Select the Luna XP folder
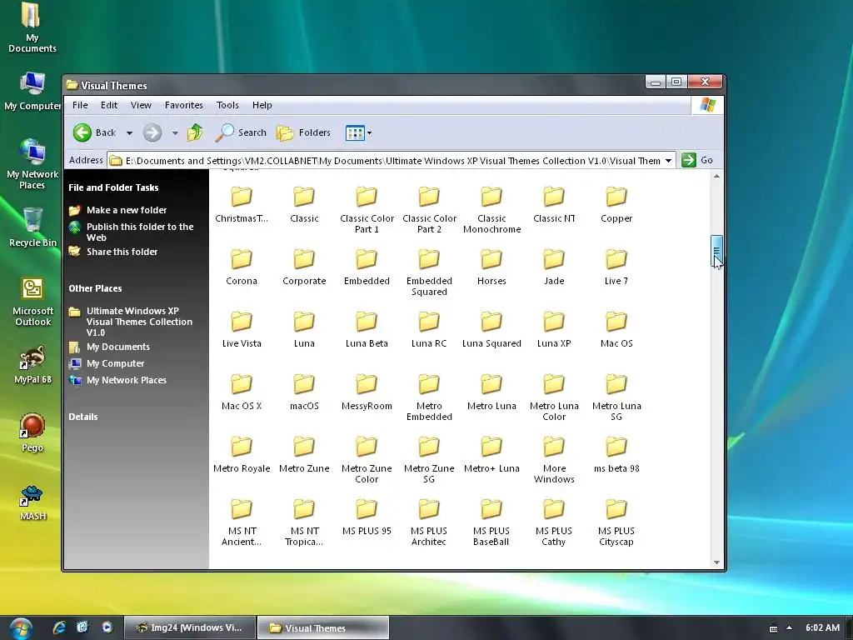The height and width of the screenshot is (640, 853). [554, 330]
